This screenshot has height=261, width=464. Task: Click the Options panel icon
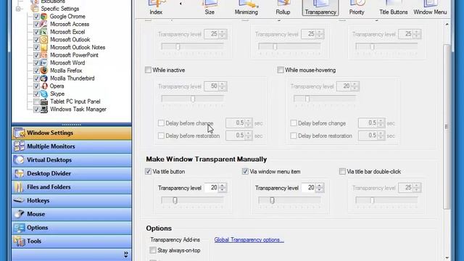[20, 228]
